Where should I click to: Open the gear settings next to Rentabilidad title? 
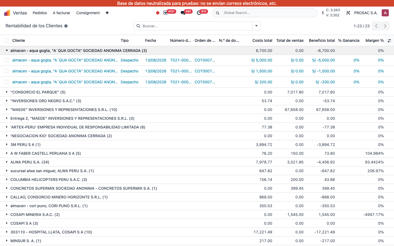(x=66, y=26)
